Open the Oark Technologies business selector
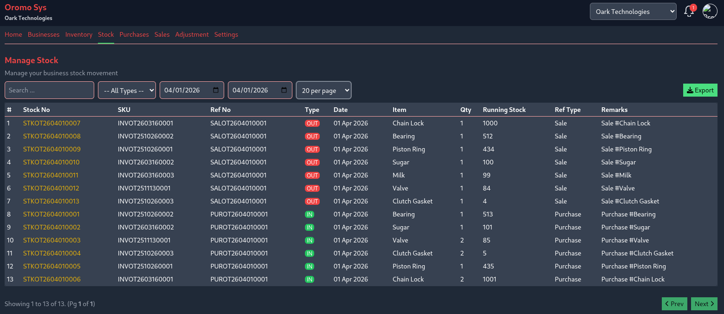 pos(633,12)
